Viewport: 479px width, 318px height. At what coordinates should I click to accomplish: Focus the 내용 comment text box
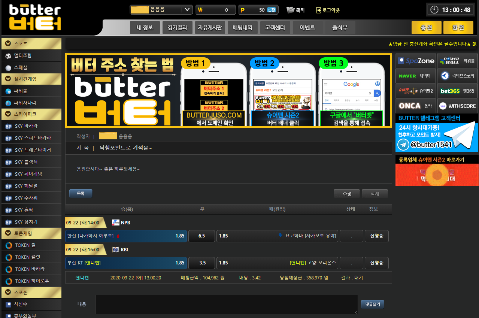226,304
